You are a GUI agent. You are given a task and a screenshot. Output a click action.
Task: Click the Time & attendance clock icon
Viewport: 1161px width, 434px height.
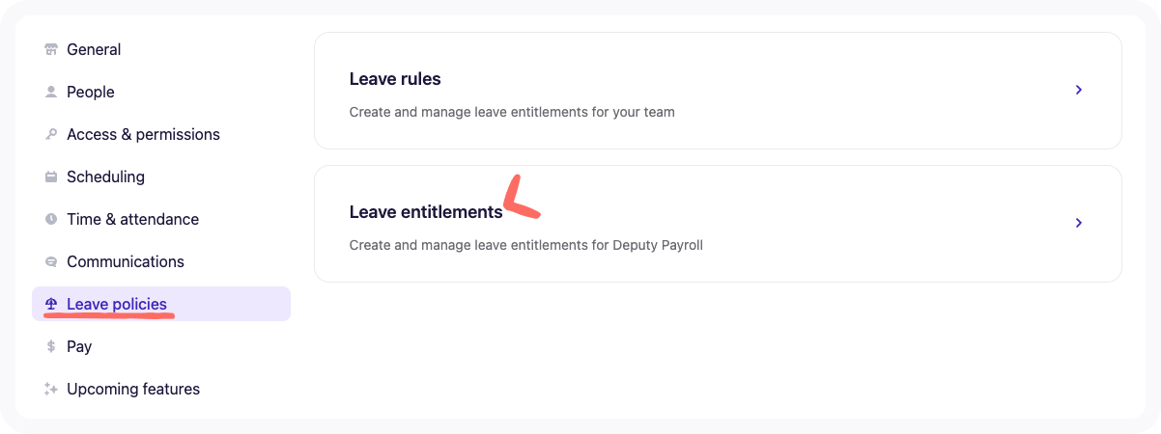coord(51,220)
